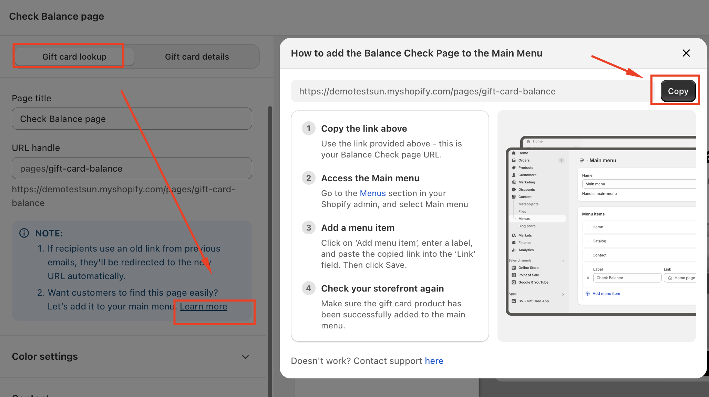This screenshot has width=709, height=397.
Task: Click the Copy button for URL
Action: coord(678,91)
